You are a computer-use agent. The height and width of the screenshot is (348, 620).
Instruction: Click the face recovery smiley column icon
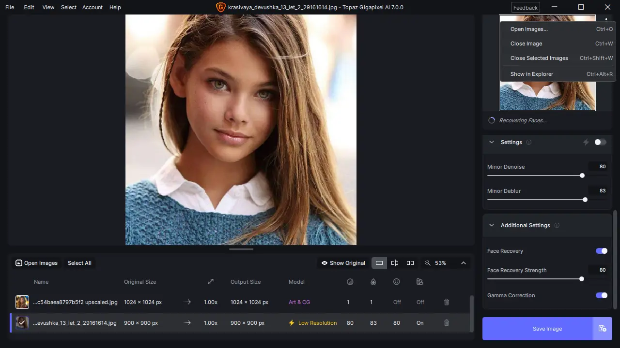point(397,282)
